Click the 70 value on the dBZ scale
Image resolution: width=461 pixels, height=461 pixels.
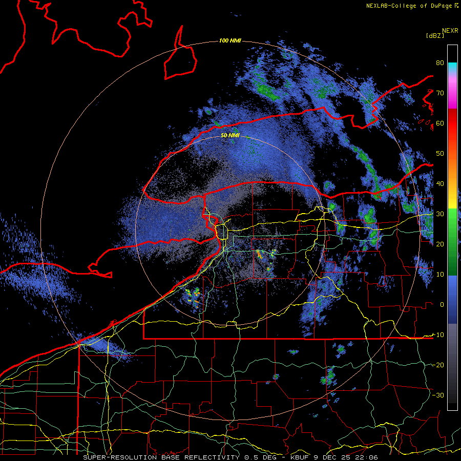(440, 93)
